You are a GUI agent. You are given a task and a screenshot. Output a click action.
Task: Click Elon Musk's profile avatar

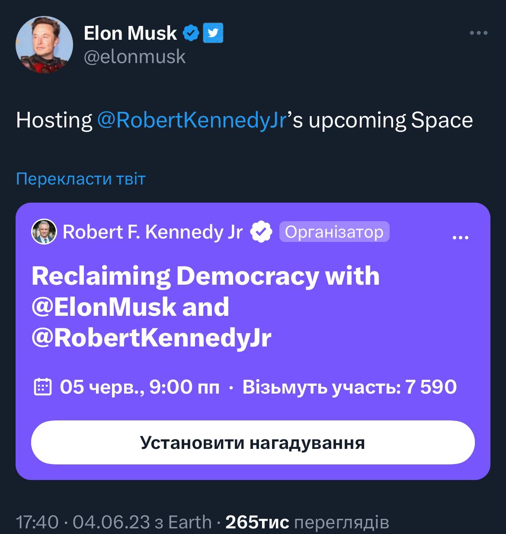[x=44, y=45]
